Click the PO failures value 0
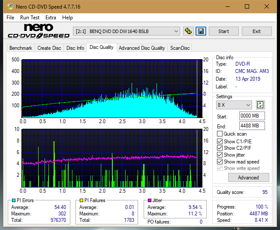Viewport: 280px width, 230px height. pyautogui.click(x=201, y=222)
